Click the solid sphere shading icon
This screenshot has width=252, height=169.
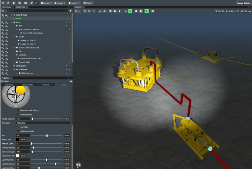pos(136,11)
